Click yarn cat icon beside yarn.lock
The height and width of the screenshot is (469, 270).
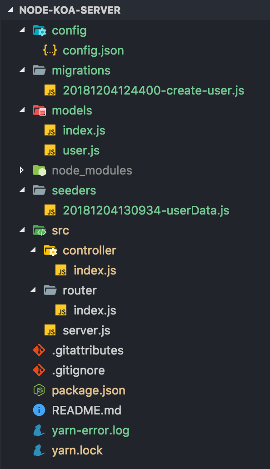pyautogui.click(x=39, y=450)
